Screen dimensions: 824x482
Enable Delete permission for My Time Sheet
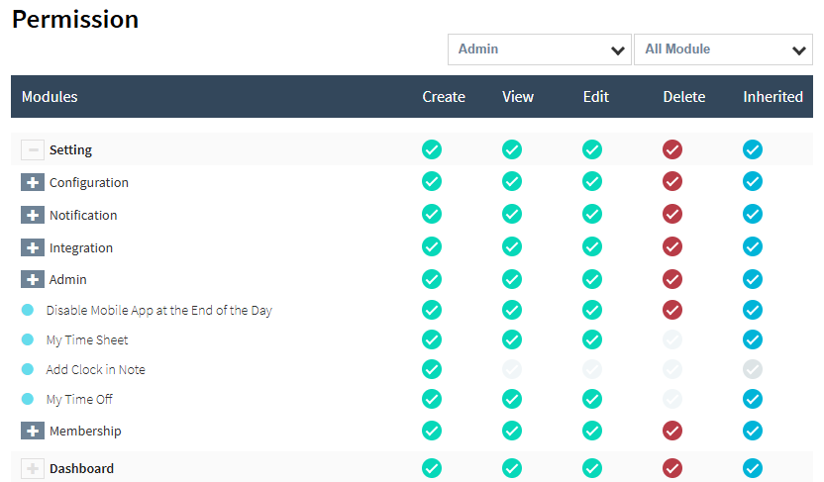click(672, 339)
